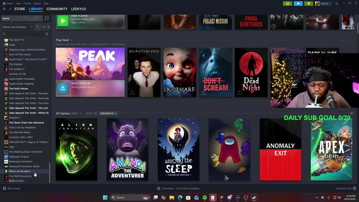Click Add a Game
Screen dimensions: 359x202
(x=11, y=189)
